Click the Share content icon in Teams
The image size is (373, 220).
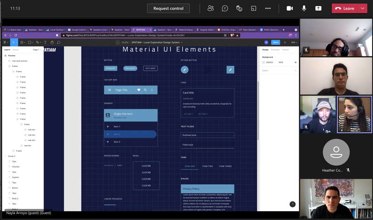click(318, 8)
